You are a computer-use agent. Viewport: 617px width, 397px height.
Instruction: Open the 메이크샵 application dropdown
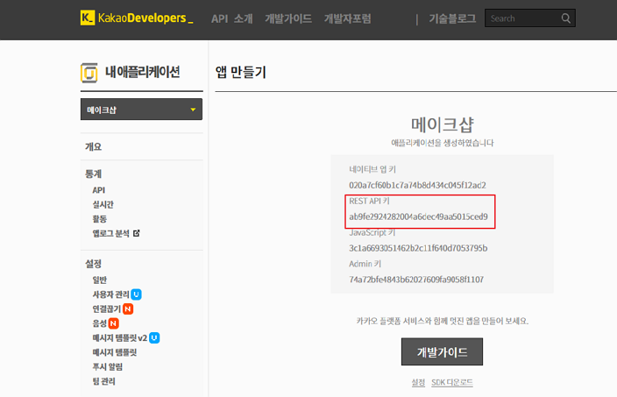tap(141, 110)
